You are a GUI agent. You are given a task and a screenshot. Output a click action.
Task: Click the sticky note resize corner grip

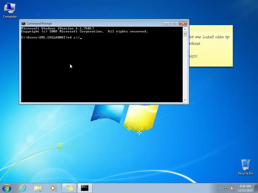231,65
